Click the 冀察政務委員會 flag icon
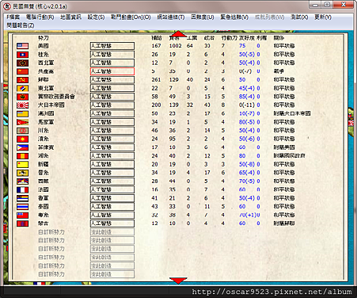This screenshot has height=298, width=357. click(22, 97)
